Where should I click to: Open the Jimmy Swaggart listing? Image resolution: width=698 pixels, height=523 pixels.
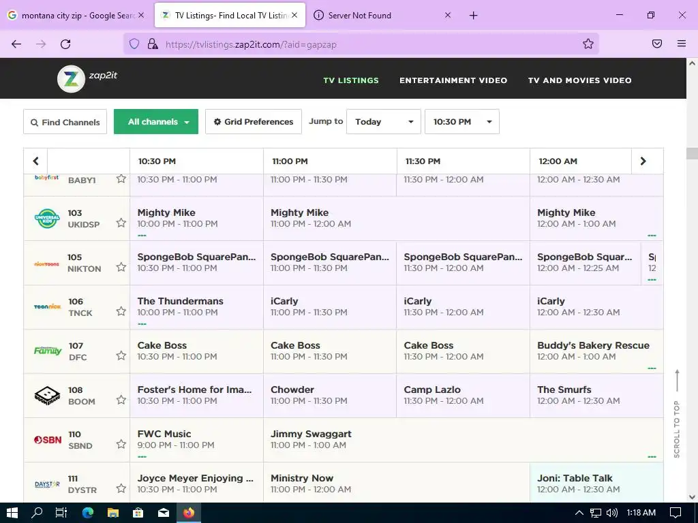pyautogui.click(x=463, y=439)
